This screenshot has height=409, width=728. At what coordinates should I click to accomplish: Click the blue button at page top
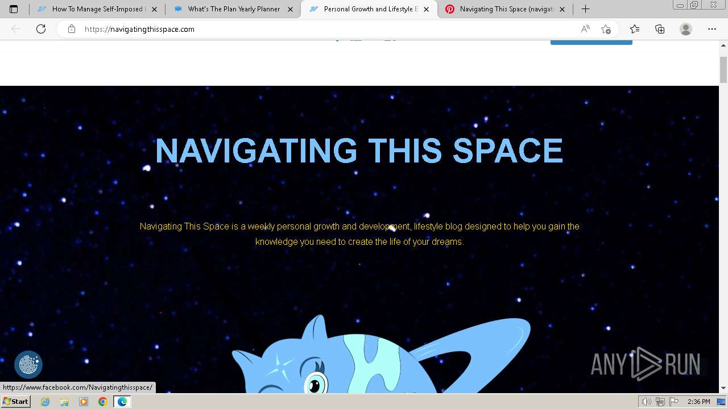591,43
